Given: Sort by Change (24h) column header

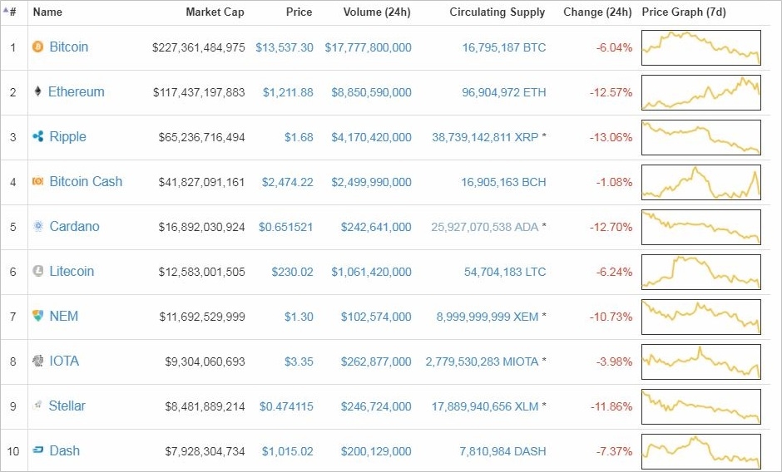Looking at the screenshot, I should point(597,12).
